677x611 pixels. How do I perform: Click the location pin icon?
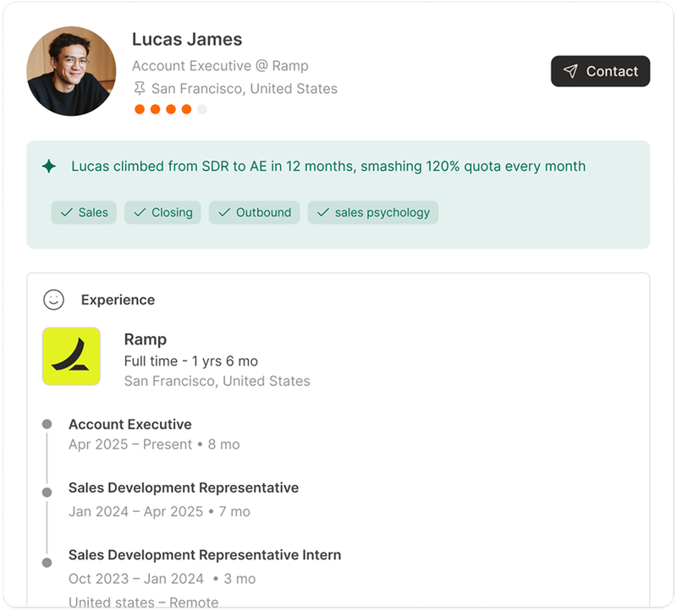139,89
